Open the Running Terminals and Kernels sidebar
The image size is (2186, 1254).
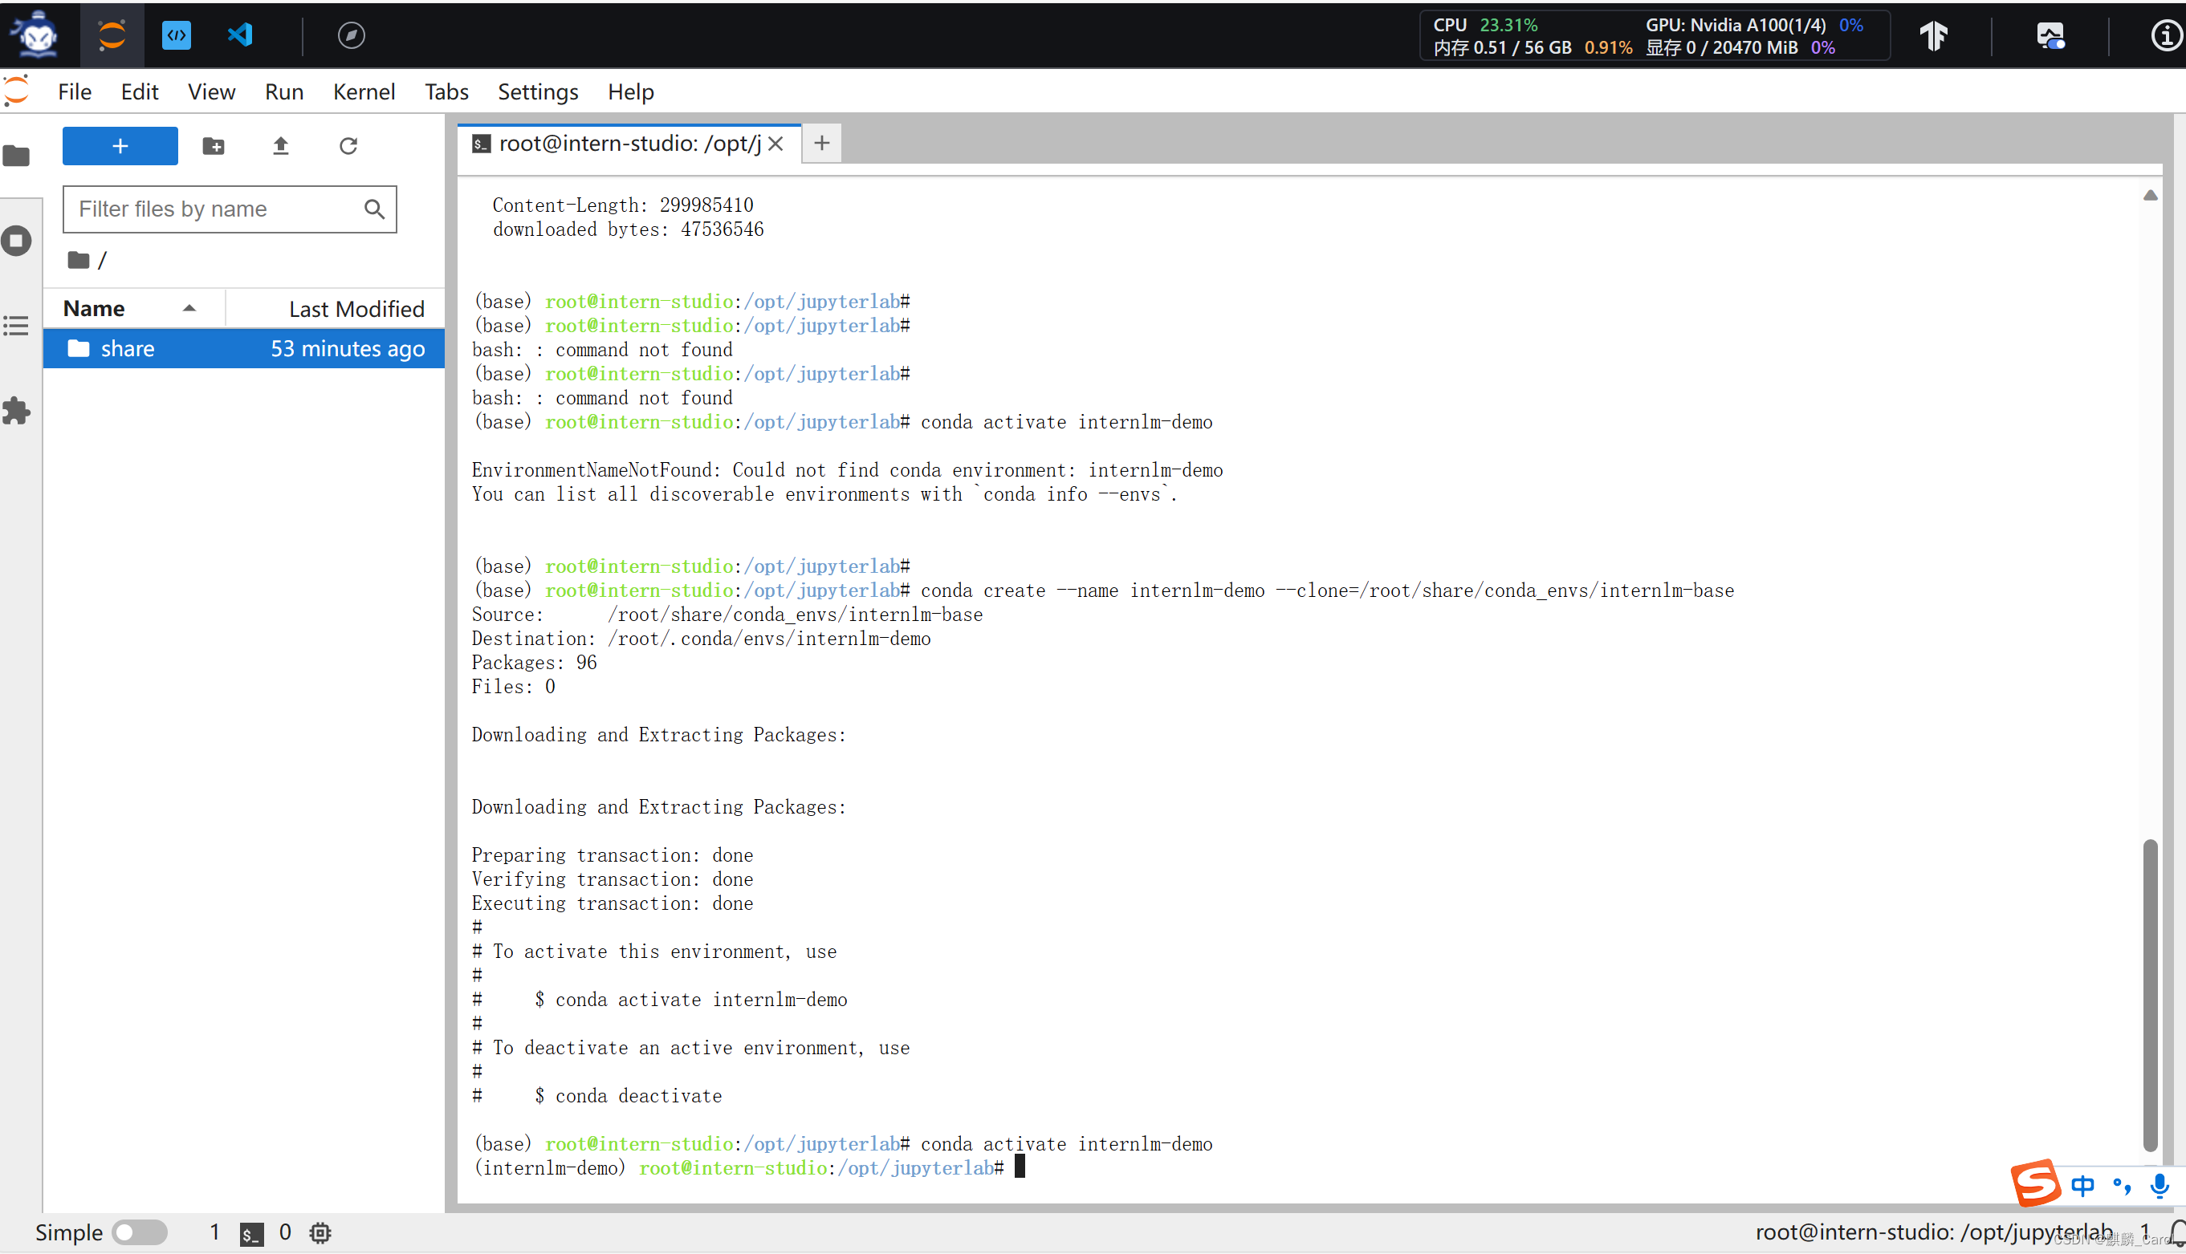pos(16,241)
